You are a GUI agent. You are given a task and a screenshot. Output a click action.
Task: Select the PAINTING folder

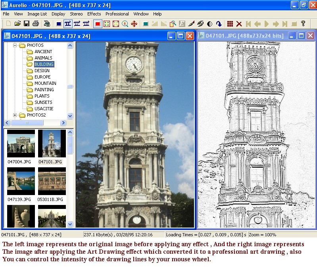pyautogui.click(x=44, y=90)
